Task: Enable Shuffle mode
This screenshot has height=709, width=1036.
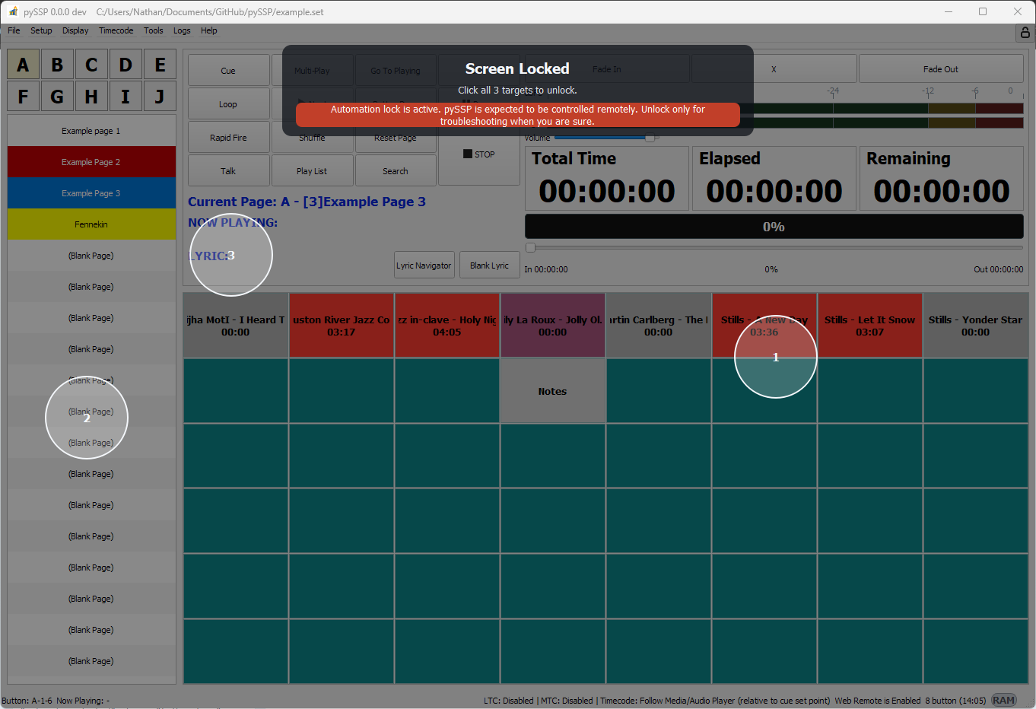Action: 312,137
